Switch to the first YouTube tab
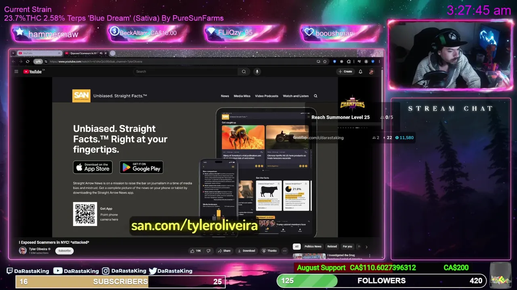 click(x=39, y=53)
